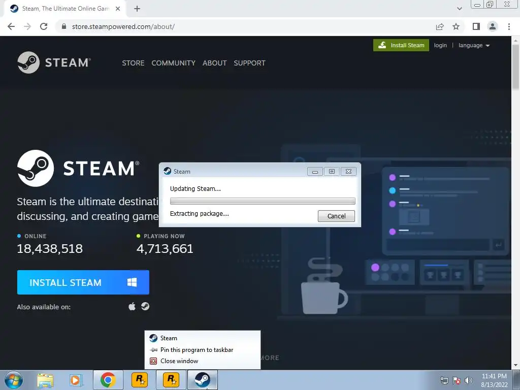Open the second Rockstar Games taskbar icon
Viewport: 520px width, 390px height.
tap(171, 380)
